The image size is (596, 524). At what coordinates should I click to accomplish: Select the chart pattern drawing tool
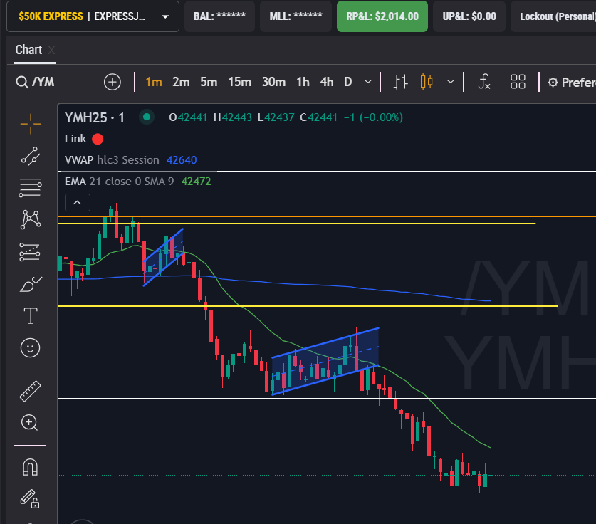(x=31, y=219)
